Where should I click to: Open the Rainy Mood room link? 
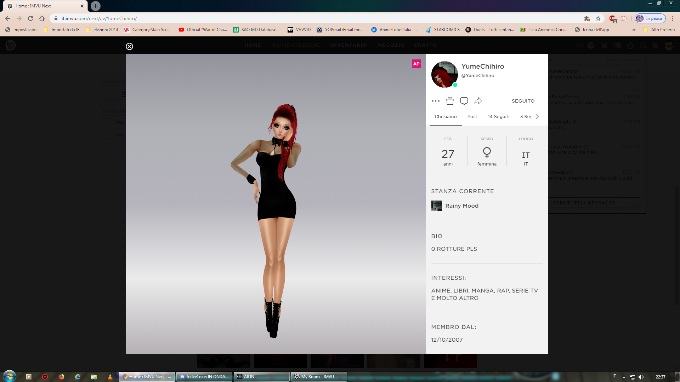click(461, 206)
